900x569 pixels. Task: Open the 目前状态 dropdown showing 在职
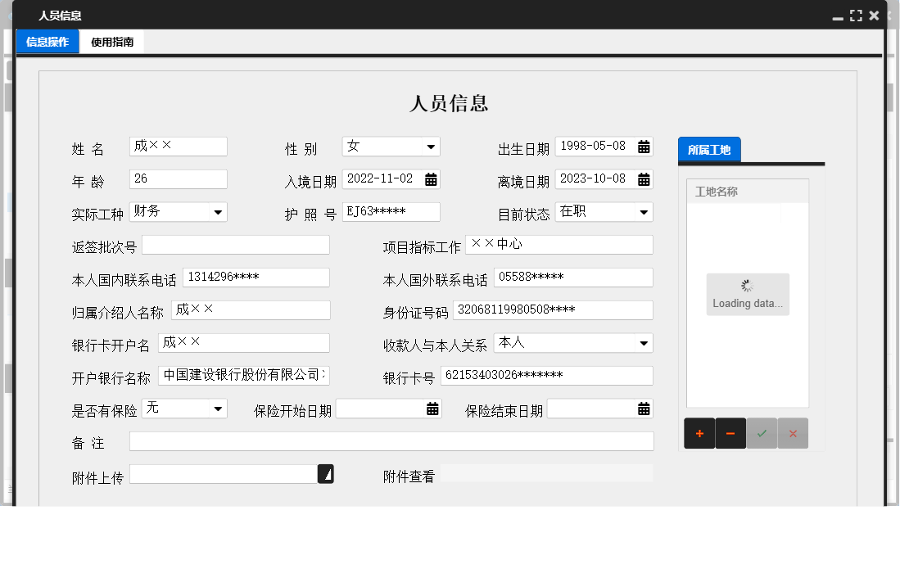pyautogui.click(x=644, y=211)
